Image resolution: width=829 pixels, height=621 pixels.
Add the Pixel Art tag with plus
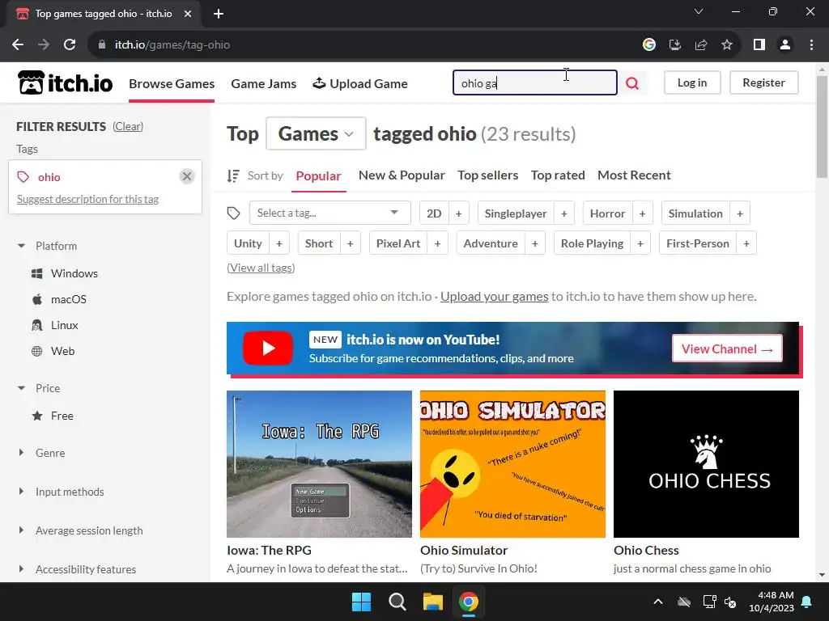tap(437, 243)
